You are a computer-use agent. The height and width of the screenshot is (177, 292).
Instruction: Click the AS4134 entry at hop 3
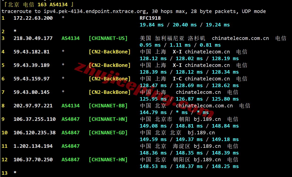pyautogui.click(x=71, y=38)
